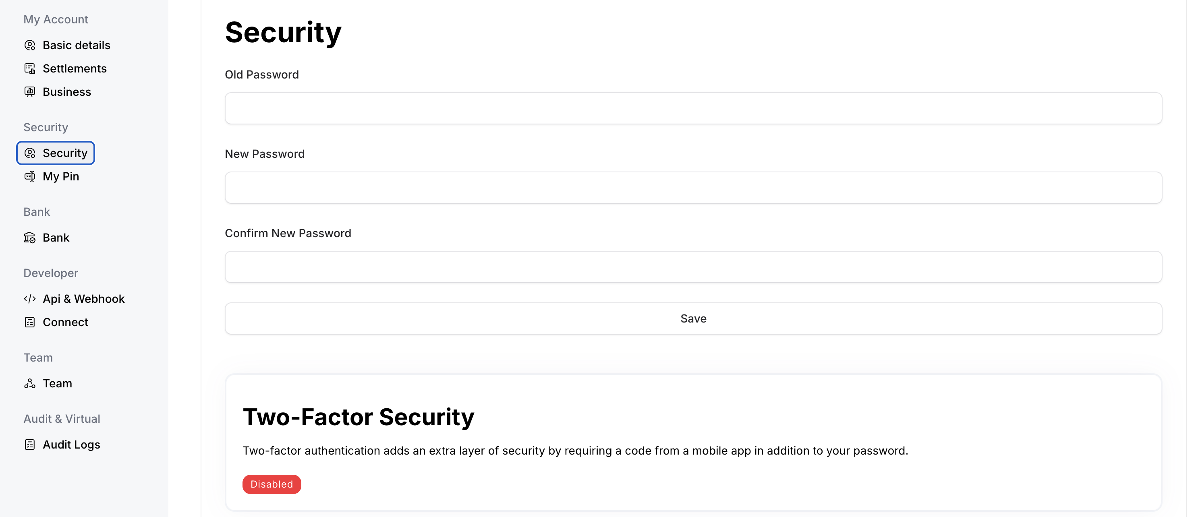This screenshot has height=517, width=1198.
Task: Click the Bank building icon
Action: [x=30, y=238]
